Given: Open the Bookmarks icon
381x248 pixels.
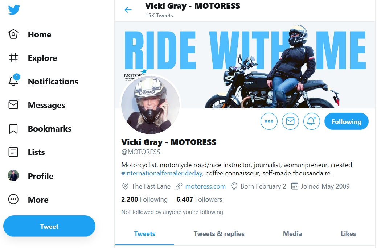Looking at the screenshot, I should (x=13, y=129).
